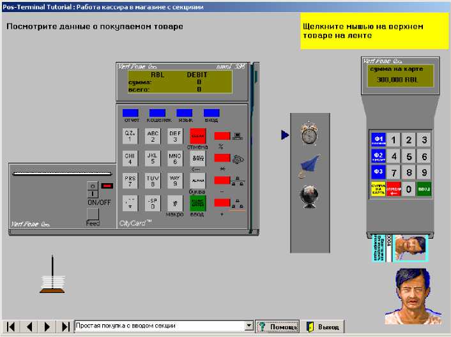
Task: Go to the previous tutorial step
Action: coord(29,327)
